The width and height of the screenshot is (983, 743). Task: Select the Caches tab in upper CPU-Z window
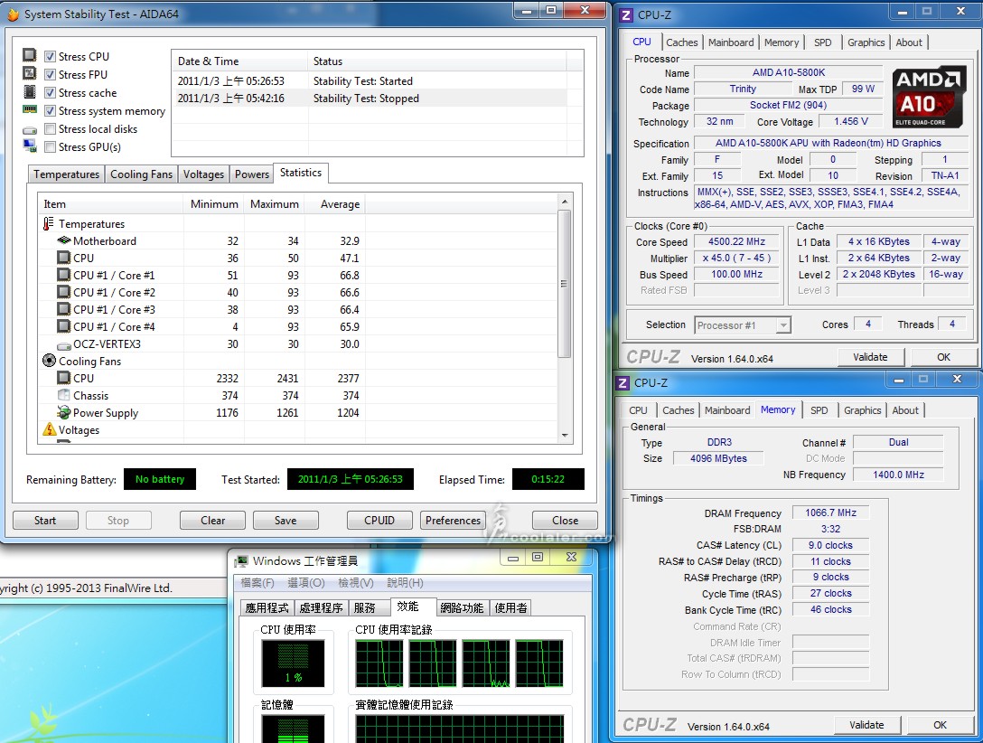(681, 42)
